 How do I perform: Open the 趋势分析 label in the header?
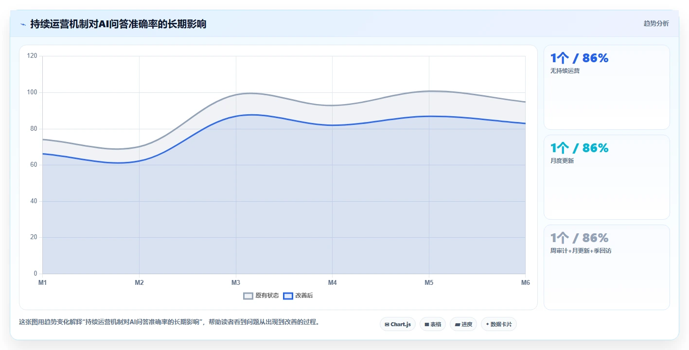(x=656, y=23)
